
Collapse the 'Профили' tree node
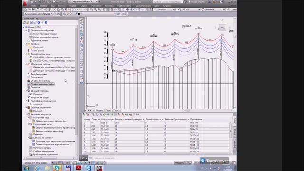pyautogui.click(x=26, y=44)
